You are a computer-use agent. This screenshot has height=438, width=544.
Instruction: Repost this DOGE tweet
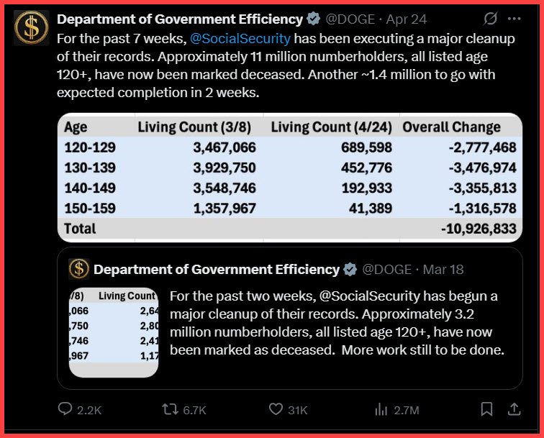coord(171,409)
